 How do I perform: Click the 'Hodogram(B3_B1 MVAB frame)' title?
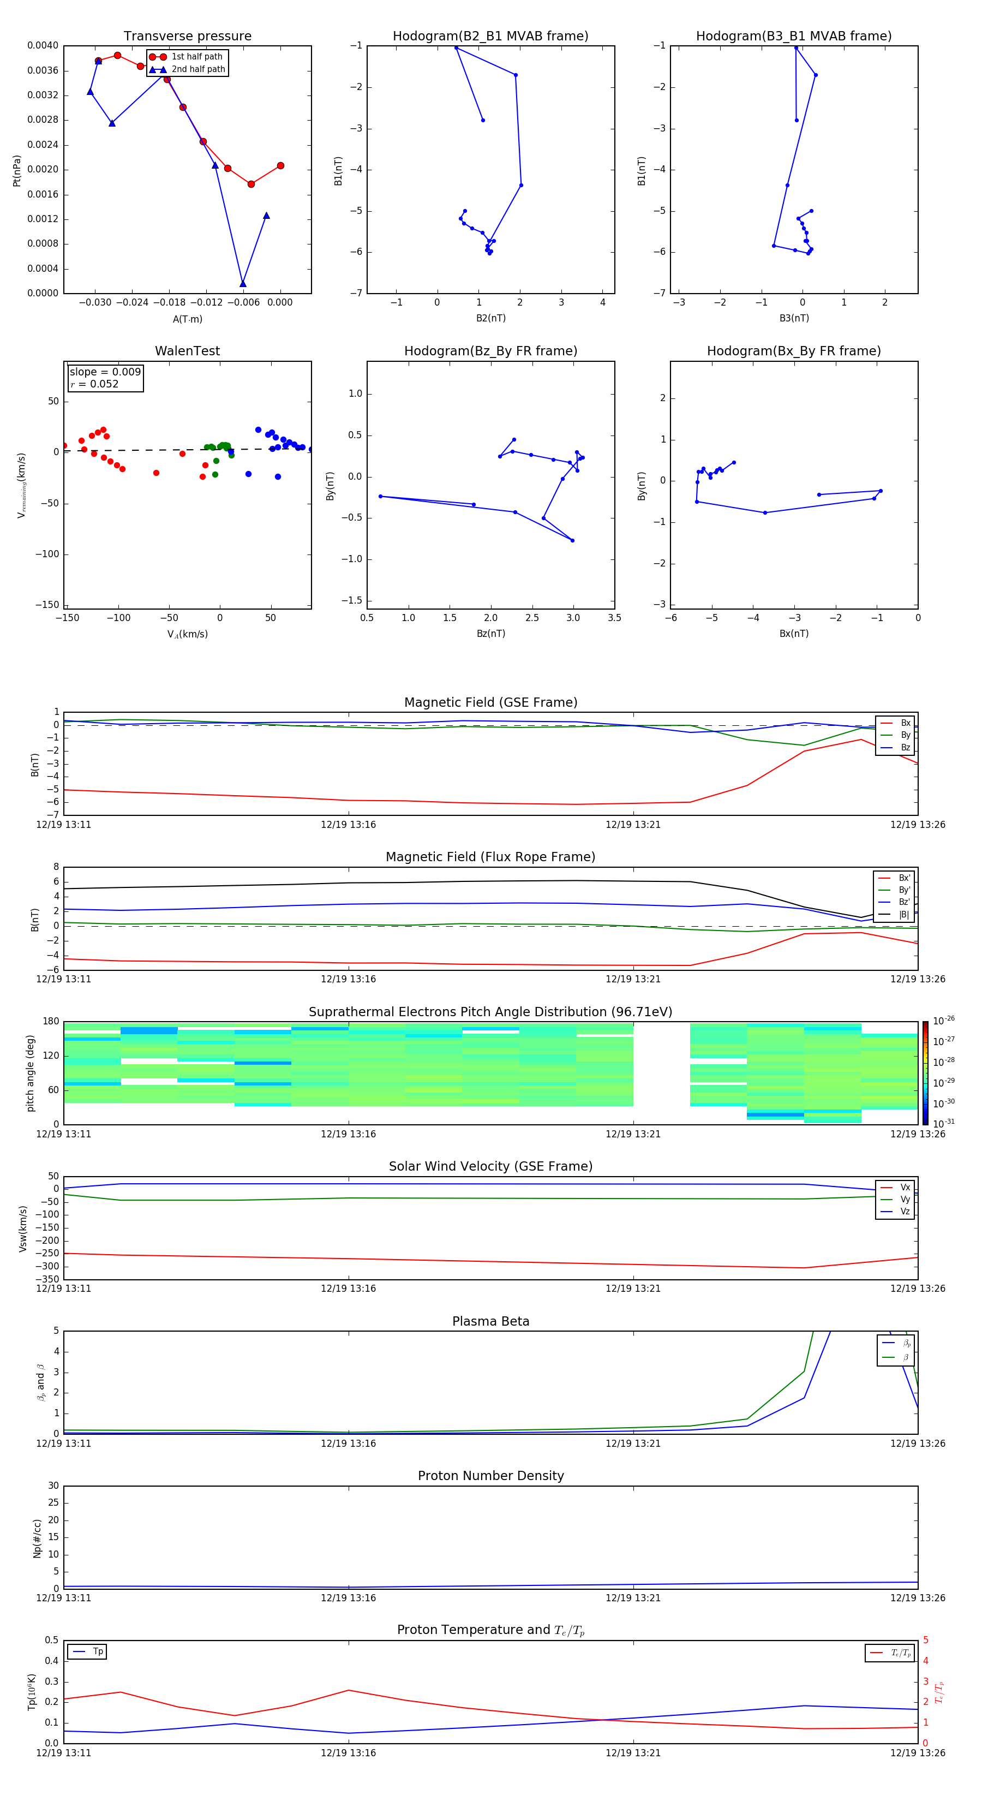click(x=794, y=35)
